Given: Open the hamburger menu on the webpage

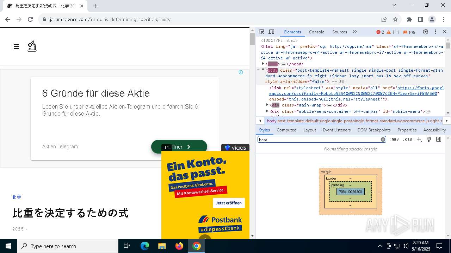Looking at the screenshot, I should click(16, 46).
